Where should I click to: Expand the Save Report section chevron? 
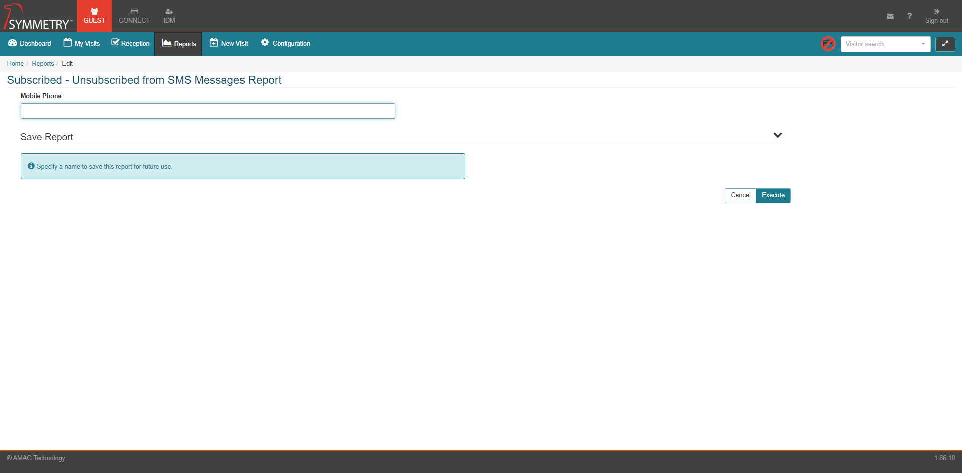click(x=778, y=135)
